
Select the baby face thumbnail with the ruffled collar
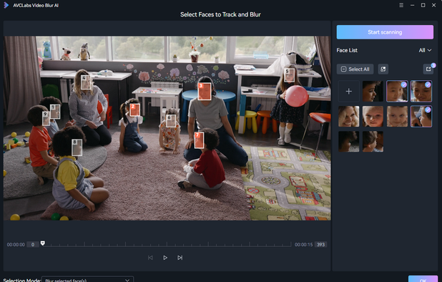coord(397,117)
